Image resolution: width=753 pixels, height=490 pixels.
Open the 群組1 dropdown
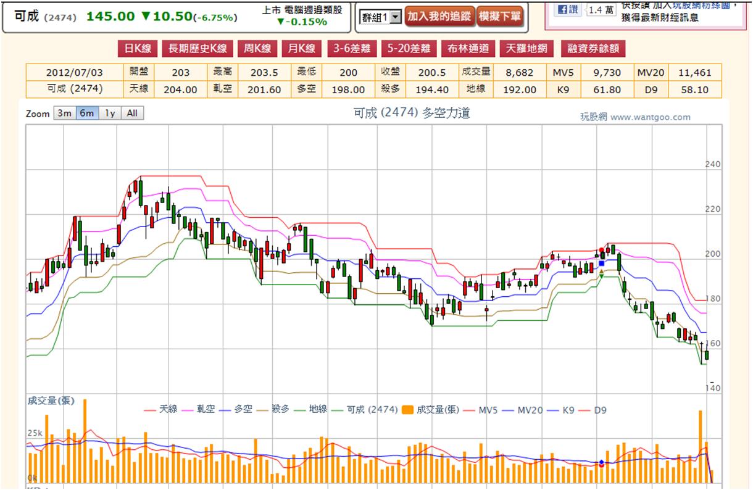point(381,17)
